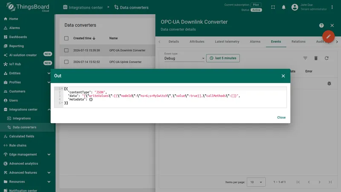The height and width of the screenshot is (192, 341).
Task: Check the OPC-UA Downlink Converter row checkbox
Action: (x=66, y=50)
